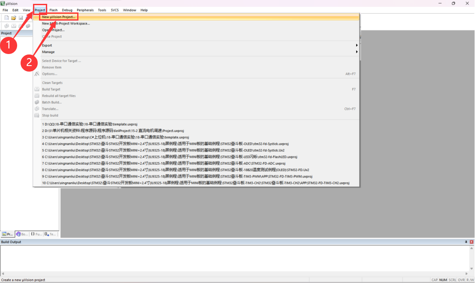Click Build Output horizontal scrollbar left arrow

(3, 274)
